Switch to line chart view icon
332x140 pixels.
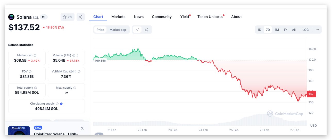(137, 30)
